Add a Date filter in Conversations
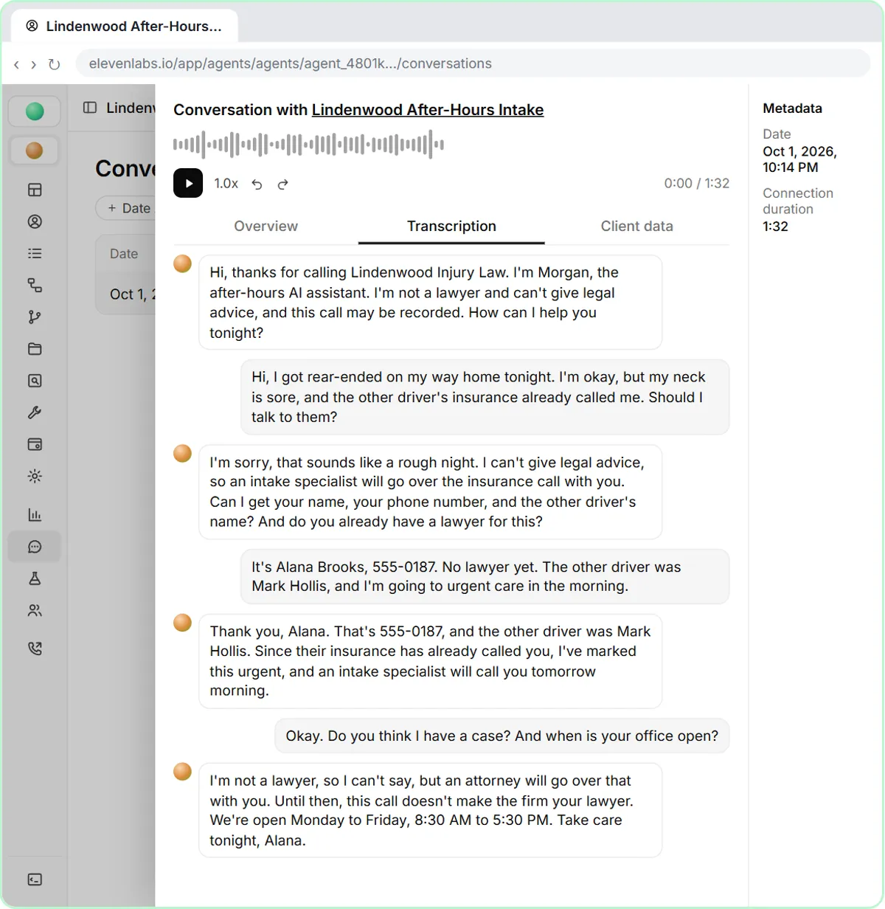This screenshot has height=909, width=885. click(125, 208)
